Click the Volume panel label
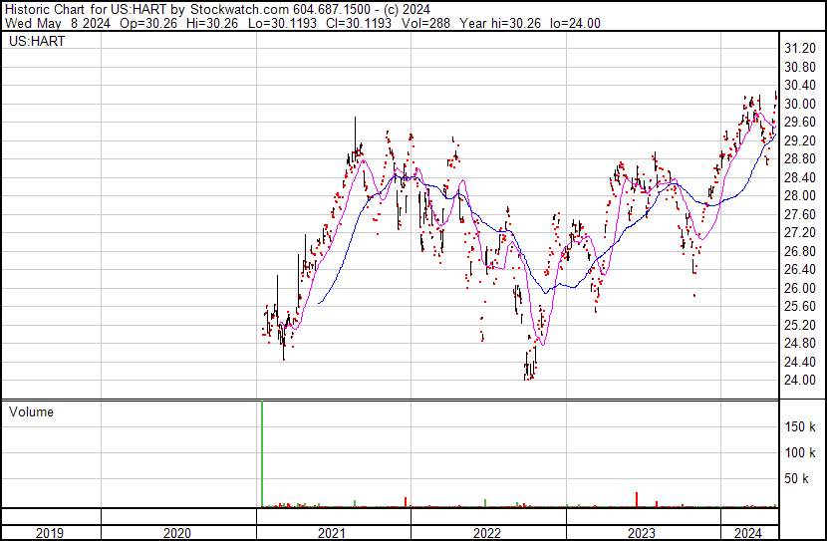827x541 pixels. [x=31, y=411]
